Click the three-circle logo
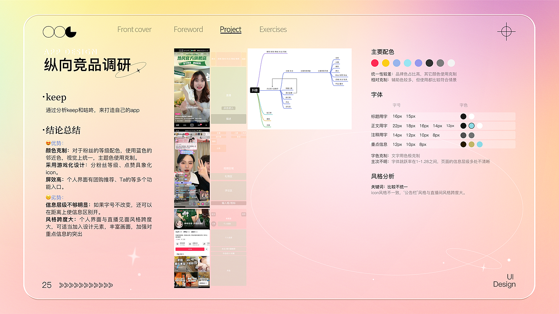Viewport: 559px width, 314px height. click(x=59, y=32)
